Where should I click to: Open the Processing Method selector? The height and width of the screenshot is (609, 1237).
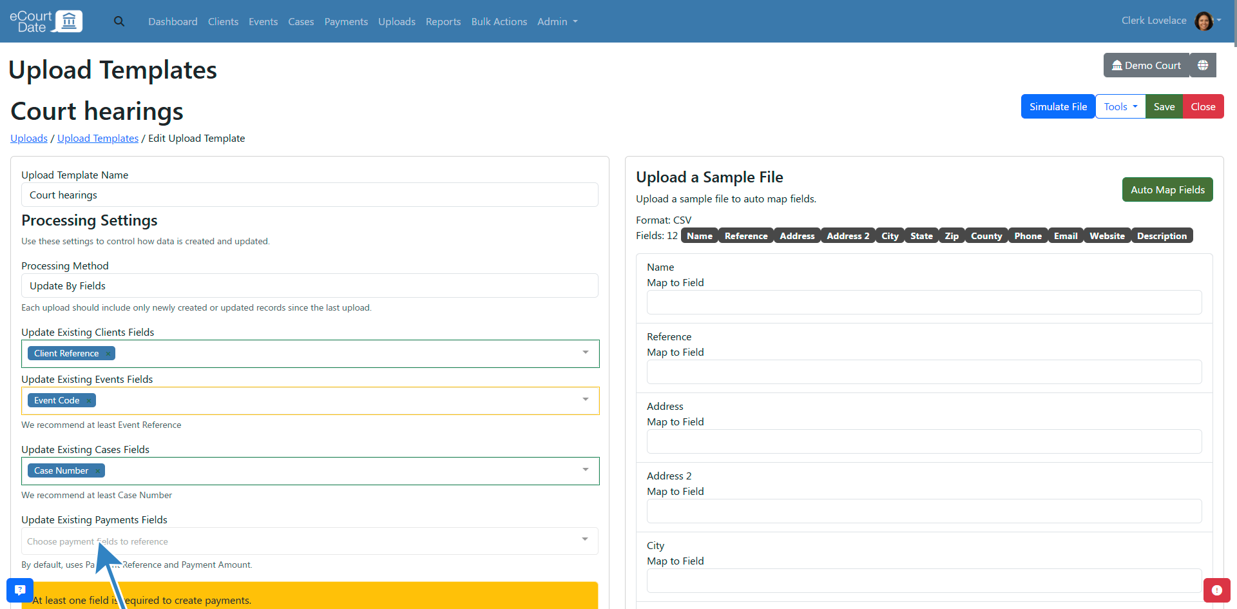310,285
